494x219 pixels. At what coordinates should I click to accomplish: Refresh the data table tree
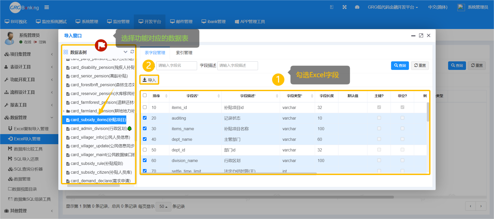pos(132,52)
